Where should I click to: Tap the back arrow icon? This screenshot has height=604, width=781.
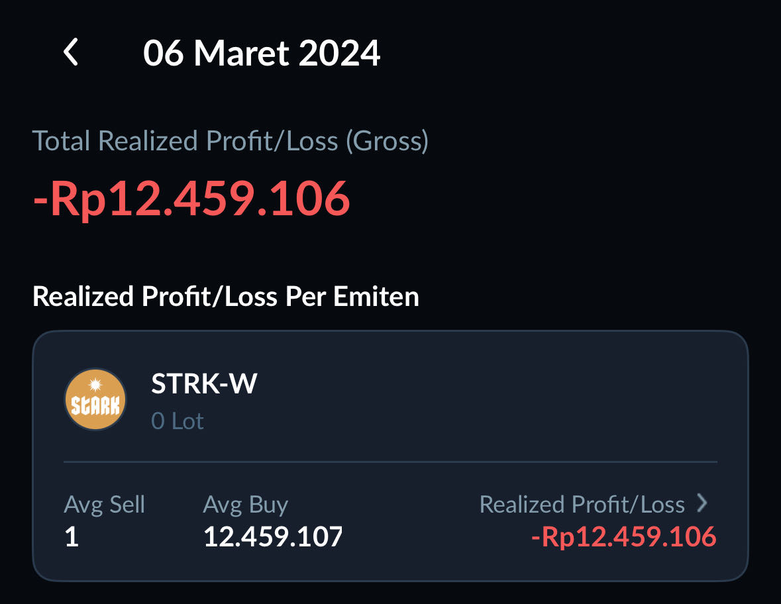(x=71, y=52)
